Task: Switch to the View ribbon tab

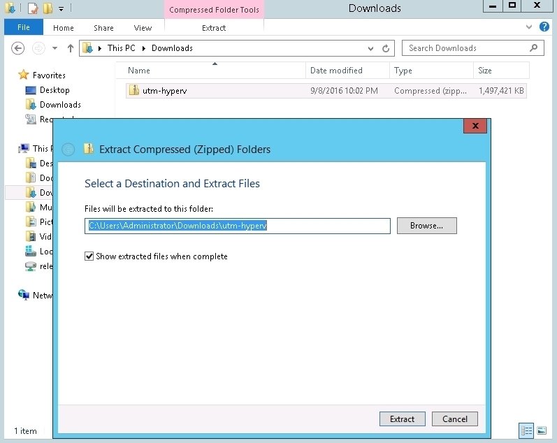Action: [x=143, y=28]
